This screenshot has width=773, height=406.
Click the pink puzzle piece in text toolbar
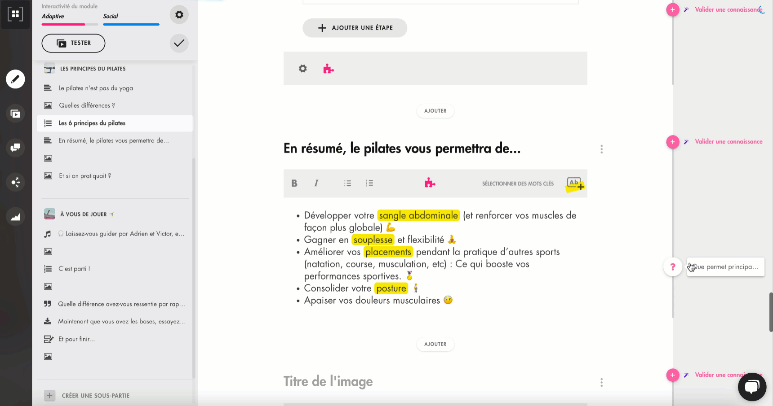tap(430, 183)
